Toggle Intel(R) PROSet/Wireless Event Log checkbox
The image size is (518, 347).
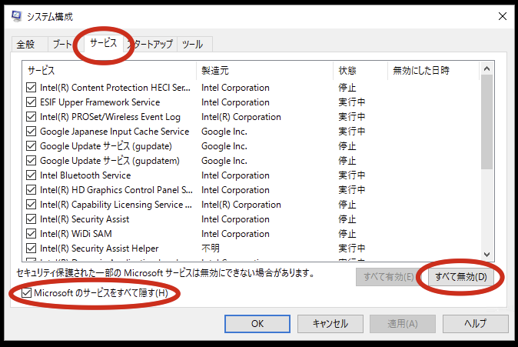(31, 117)
